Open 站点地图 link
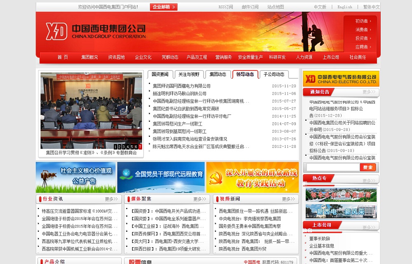 pyautogui.click(x=276, y=7)
